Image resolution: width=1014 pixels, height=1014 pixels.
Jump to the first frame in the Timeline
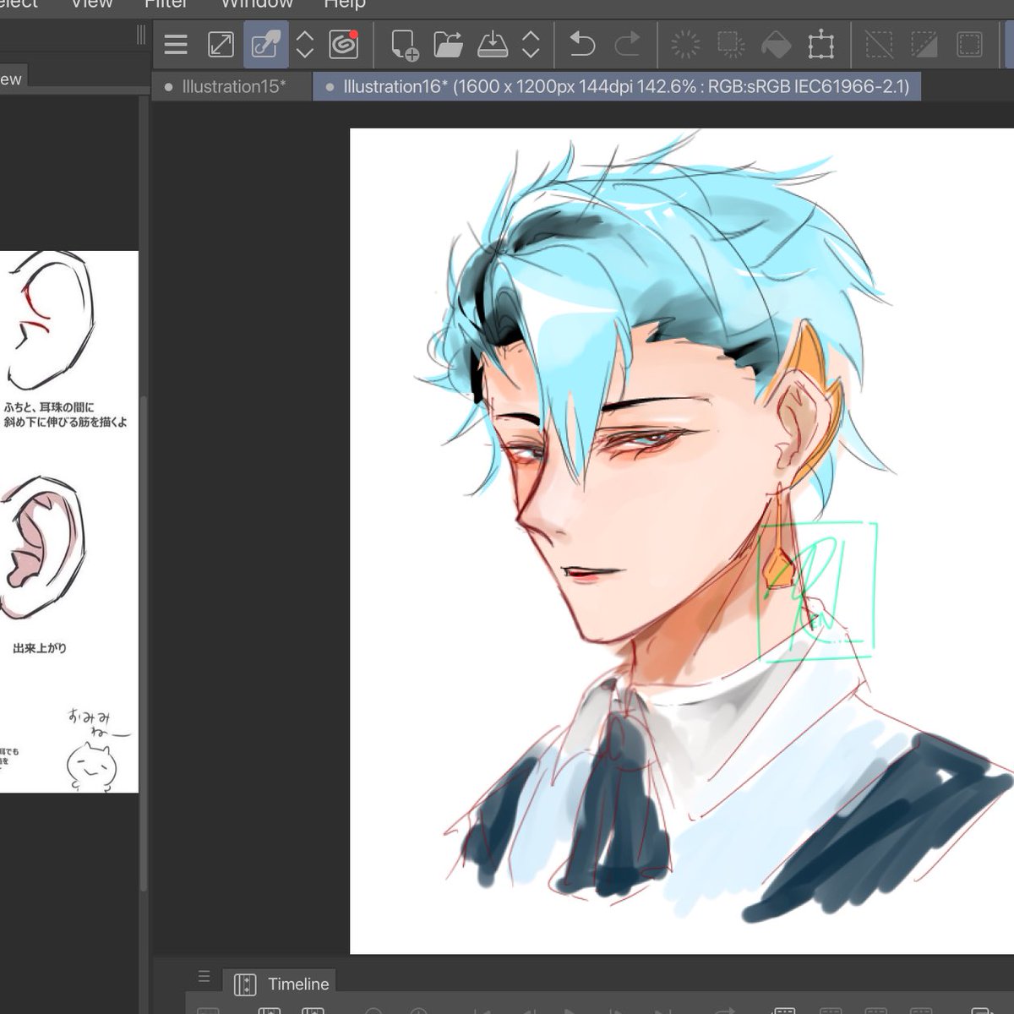(482, 1011)
